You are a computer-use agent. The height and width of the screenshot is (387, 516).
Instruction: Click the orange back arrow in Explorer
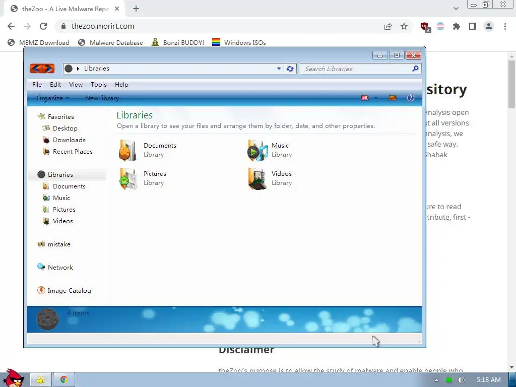coord(36,69)
